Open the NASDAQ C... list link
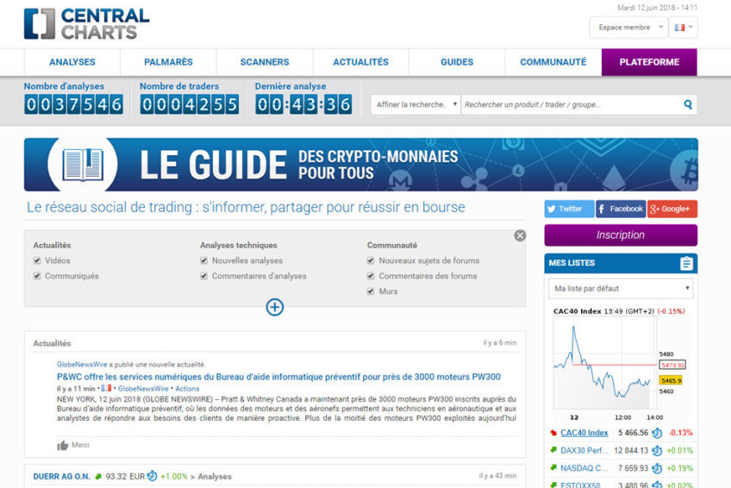 tap(584, 468)
